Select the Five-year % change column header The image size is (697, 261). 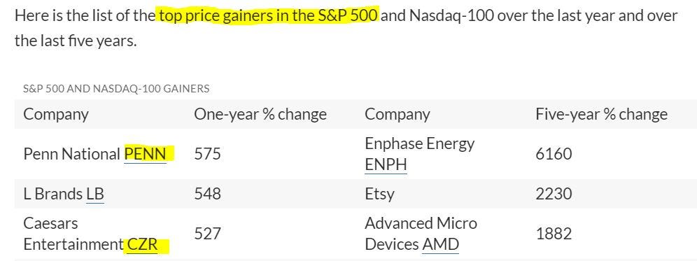pos(601,114)
